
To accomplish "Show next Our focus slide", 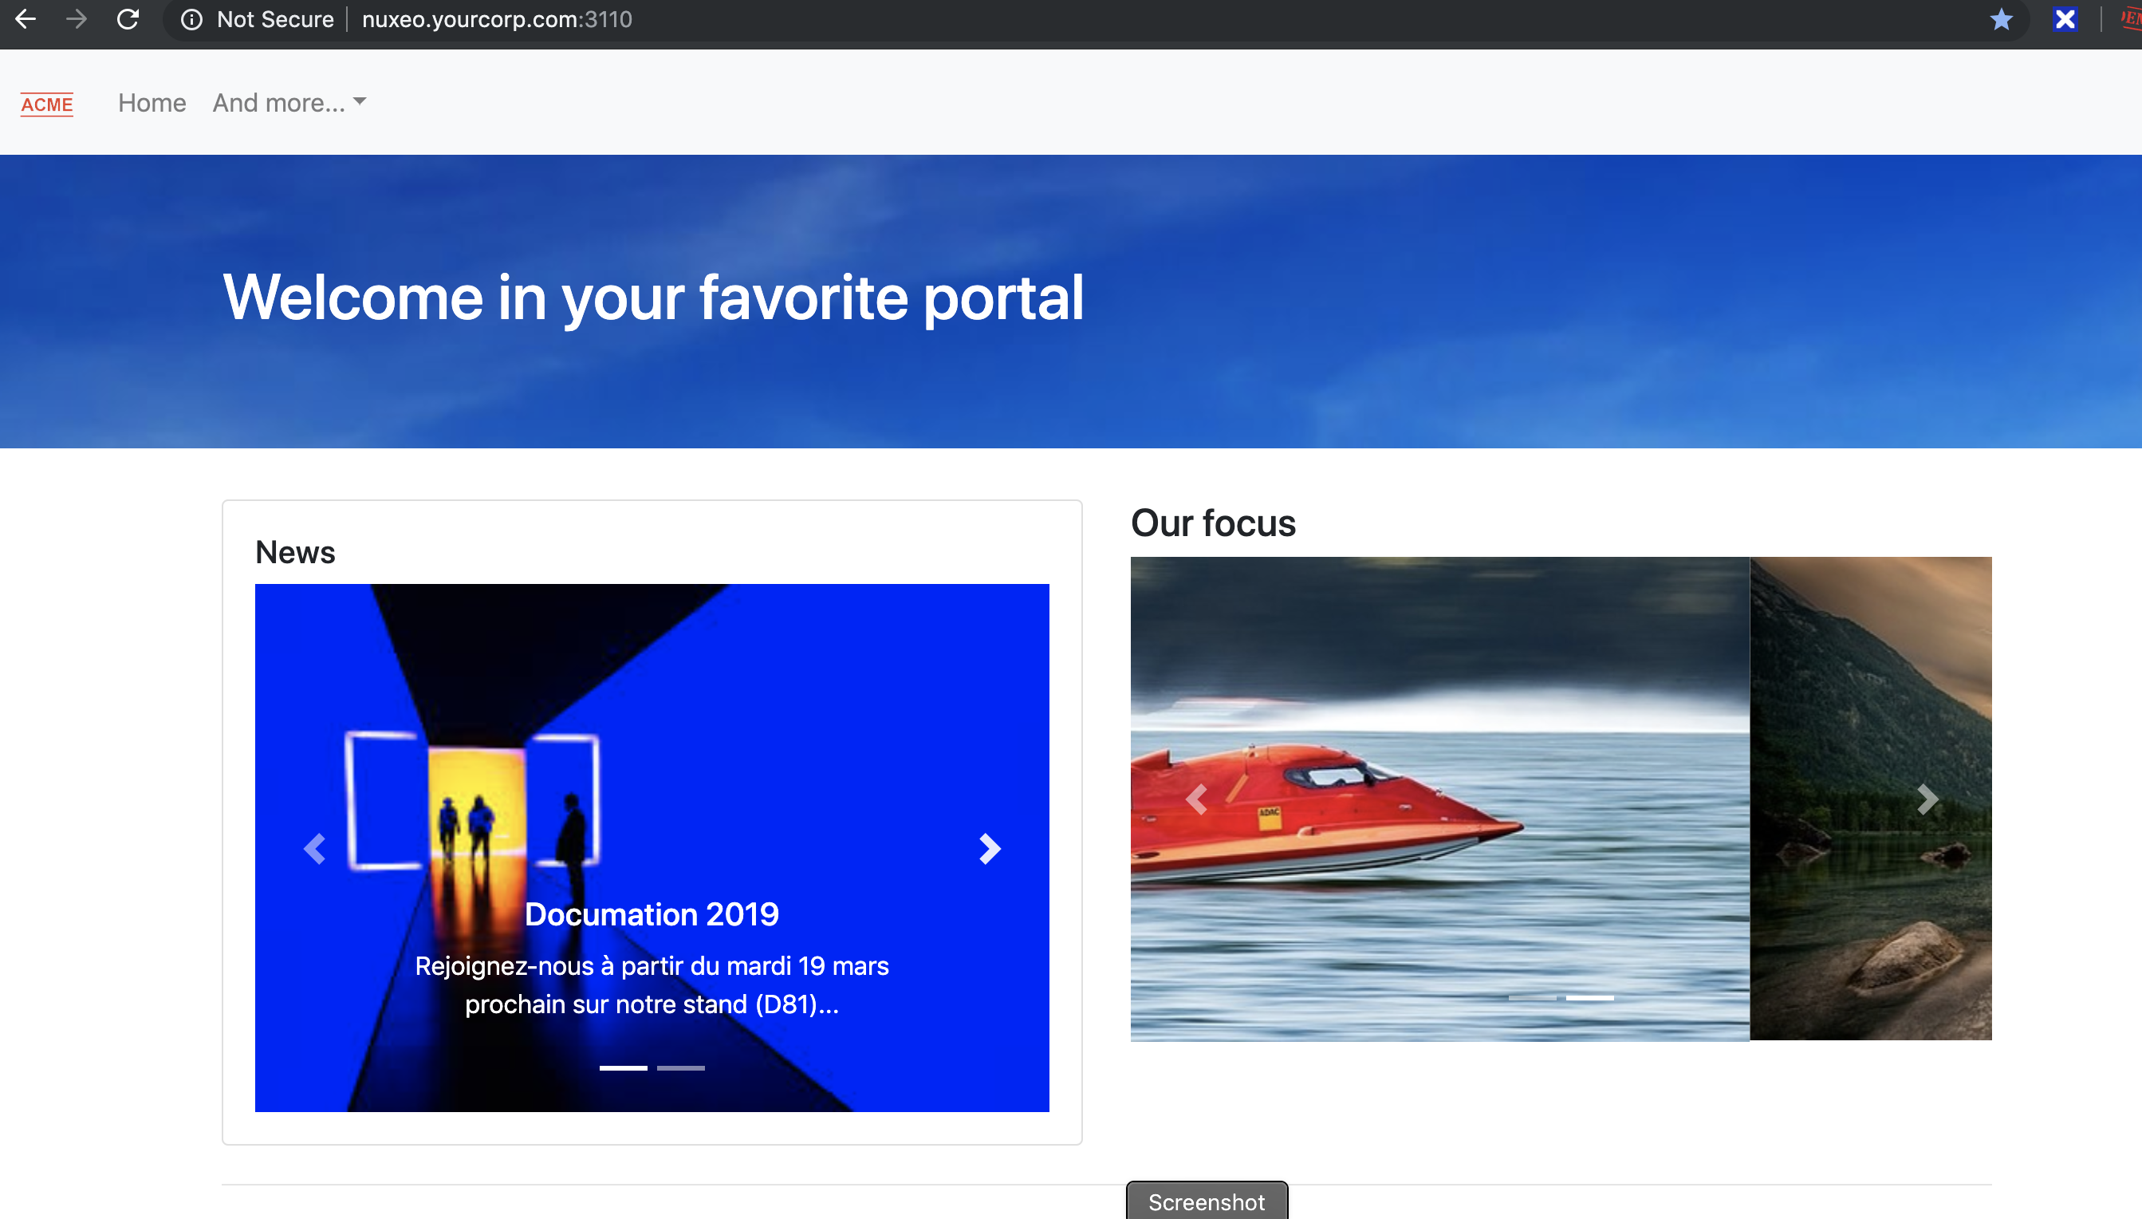I will [1927, 799].
